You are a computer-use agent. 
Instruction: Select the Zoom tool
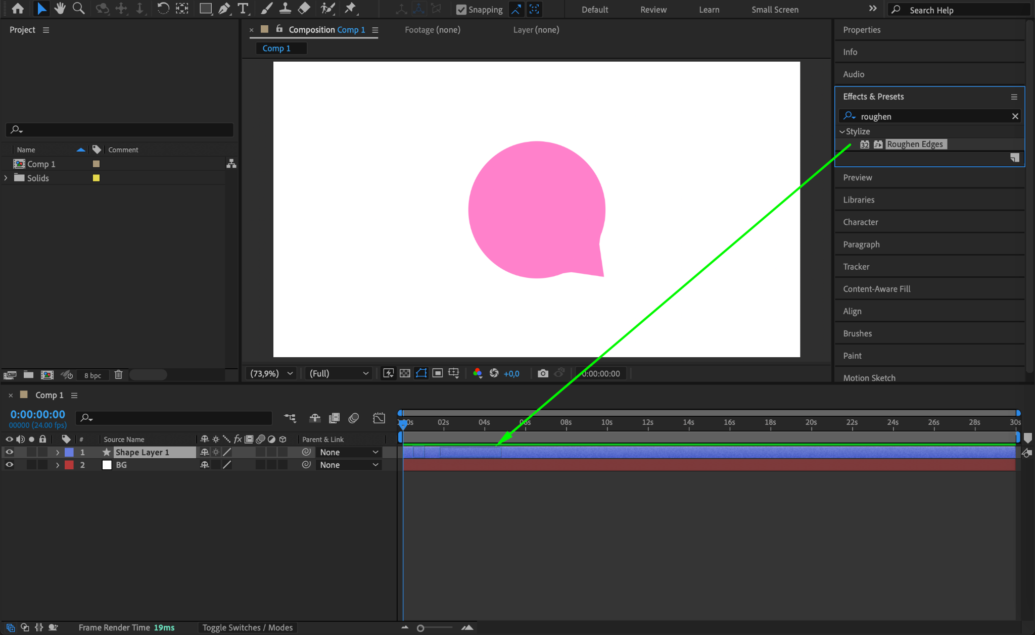[x=78, y=9]
